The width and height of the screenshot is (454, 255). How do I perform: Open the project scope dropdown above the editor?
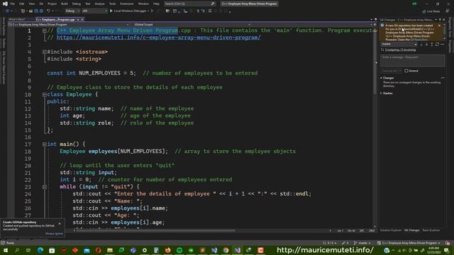coord(69,25)
